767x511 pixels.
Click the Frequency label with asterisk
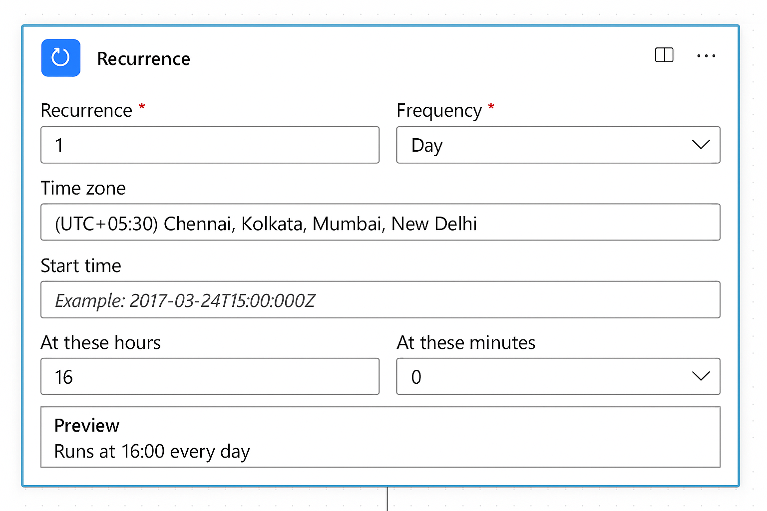click(x=439, y=110)
